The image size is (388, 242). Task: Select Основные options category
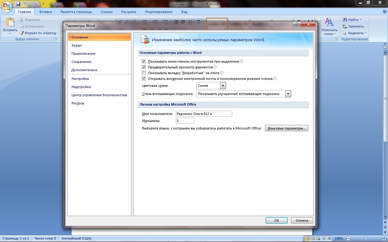(x=99, y=37)
